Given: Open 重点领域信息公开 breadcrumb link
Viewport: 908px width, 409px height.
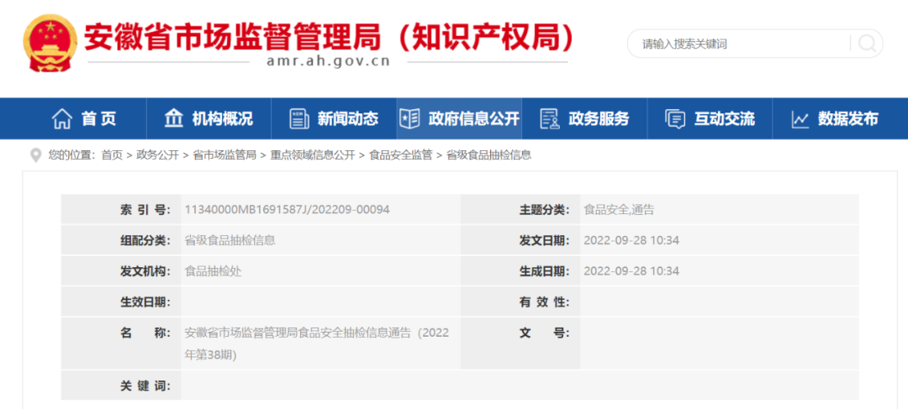Looking at the screenshot, I should click(x=312, y=155).
